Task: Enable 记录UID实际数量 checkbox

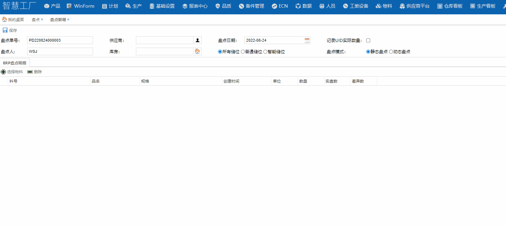Action: pos(368,41)
